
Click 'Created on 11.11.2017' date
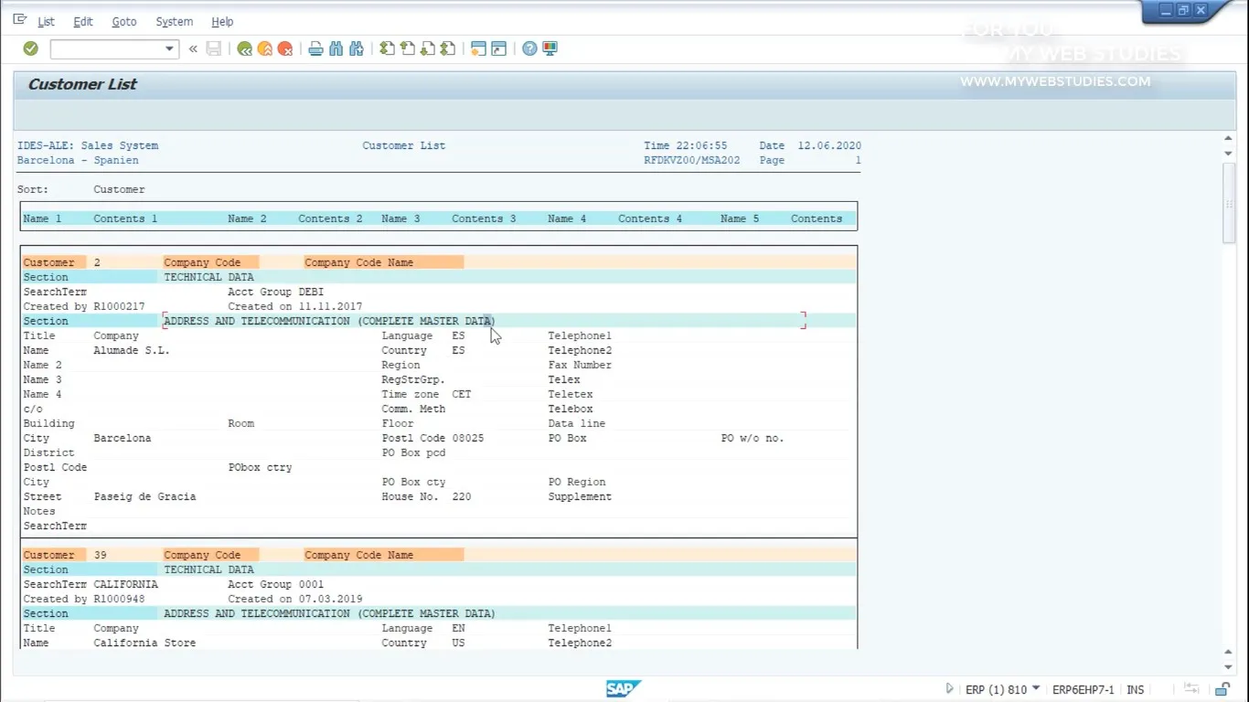click(x=294, y=306)
